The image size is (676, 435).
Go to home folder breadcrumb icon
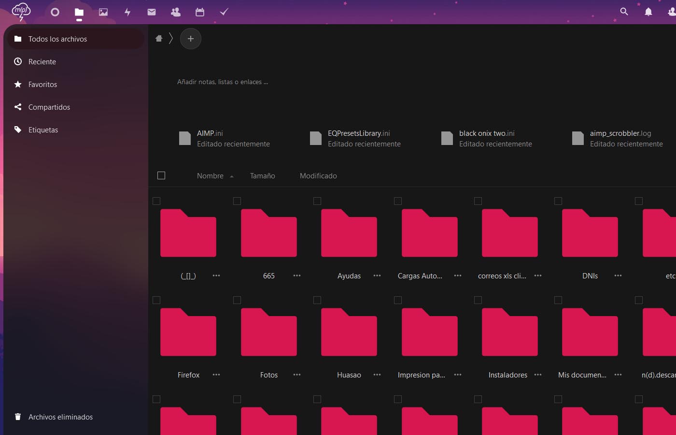pos(159,38)
